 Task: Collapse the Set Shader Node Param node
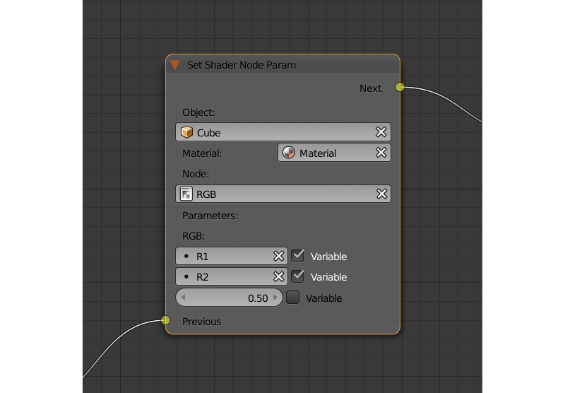click(x=175, y=65)
